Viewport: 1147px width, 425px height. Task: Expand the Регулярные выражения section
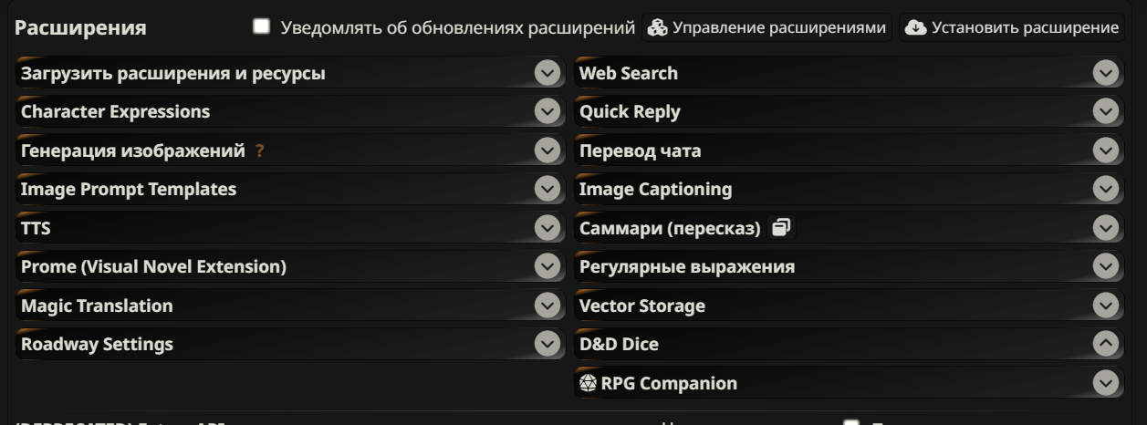coord(848,266)
